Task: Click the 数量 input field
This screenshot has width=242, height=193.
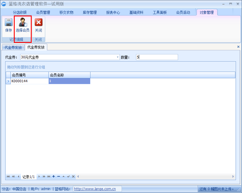Action: [157, 57]
